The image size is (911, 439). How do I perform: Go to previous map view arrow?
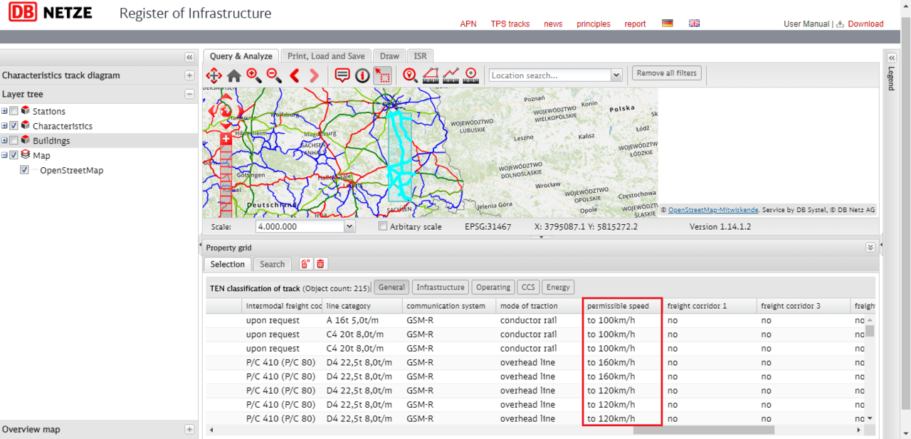tap(294, 75)
